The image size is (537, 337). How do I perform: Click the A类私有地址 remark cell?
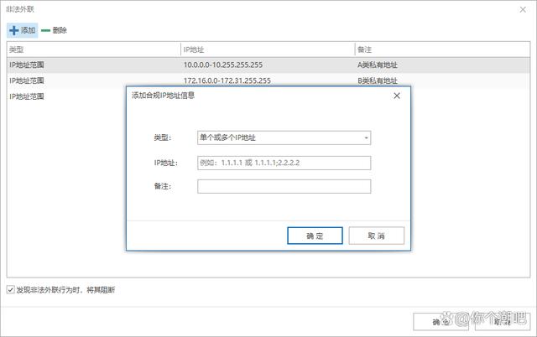[378, 65]
